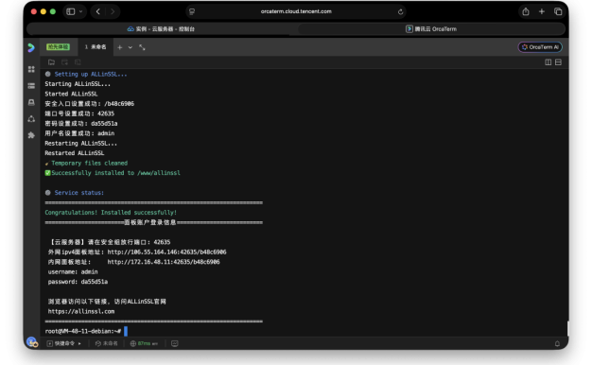Click the OrcaTerm logo in the sidebar
Image resolution: width=592 pixels, height=365 pixels.
click(31, 47)
